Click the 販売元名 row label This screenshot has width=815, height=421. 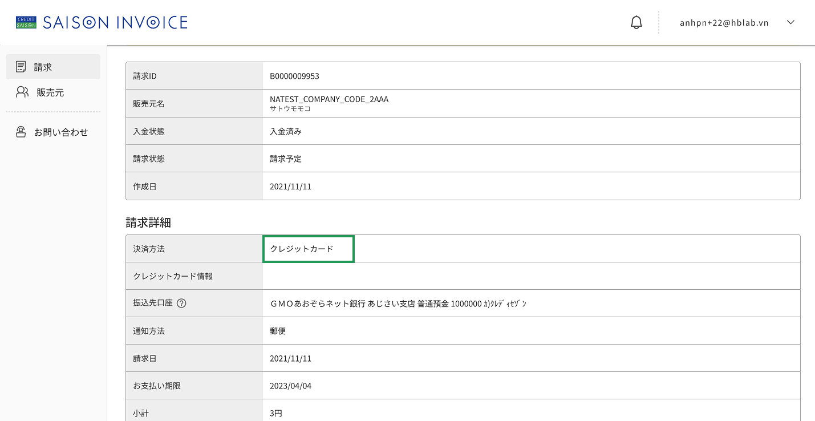point(149,104)
